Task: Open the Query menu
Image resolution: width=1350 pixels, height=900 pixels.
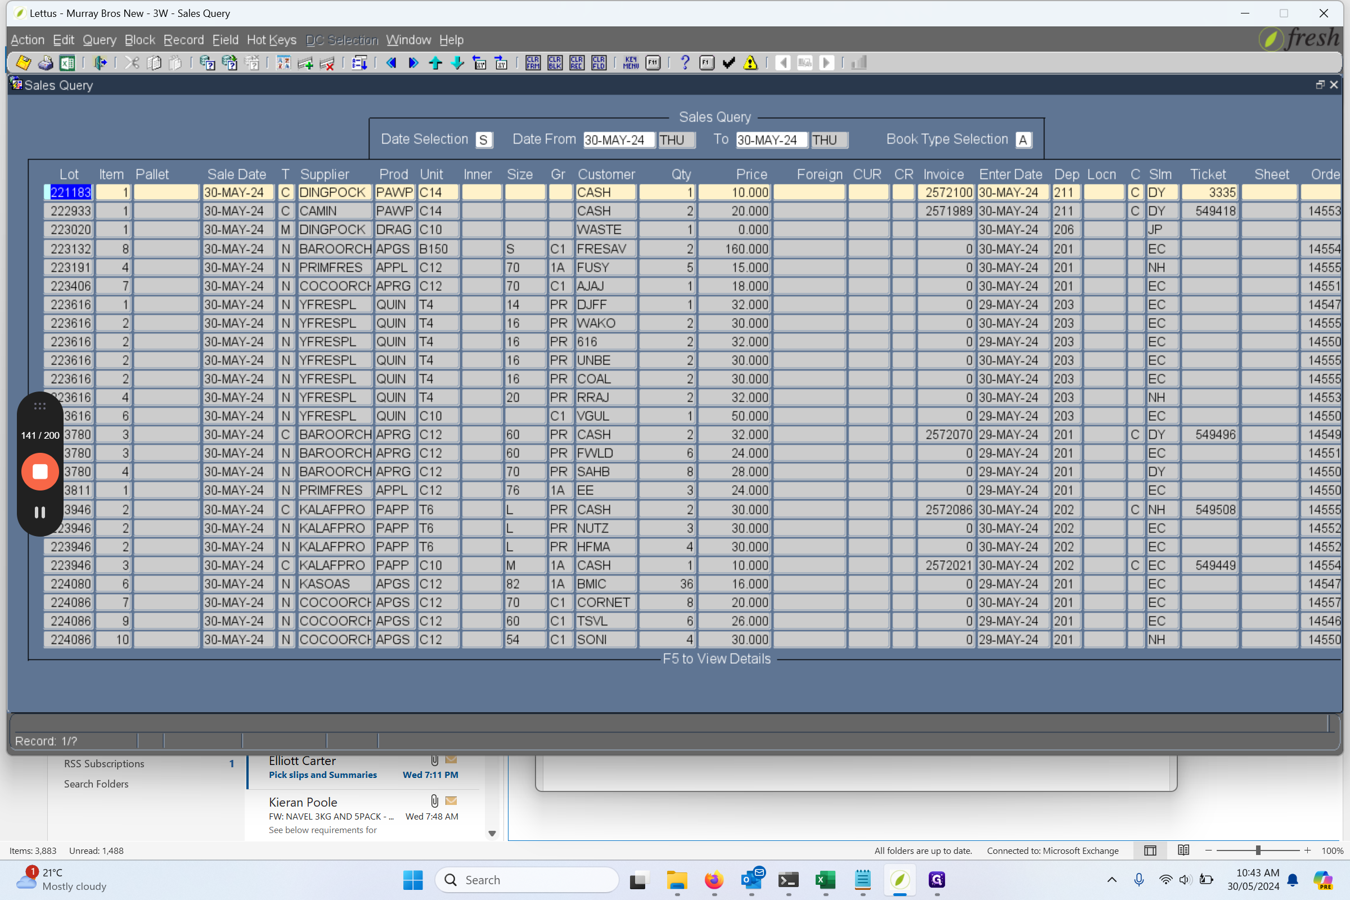Action: click(x=100, y=39)
